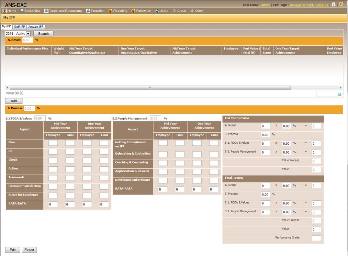This screenshot has width=348, height=256.
Task: Switch to the Staff IPP tab
Action: tap(20, 27)
